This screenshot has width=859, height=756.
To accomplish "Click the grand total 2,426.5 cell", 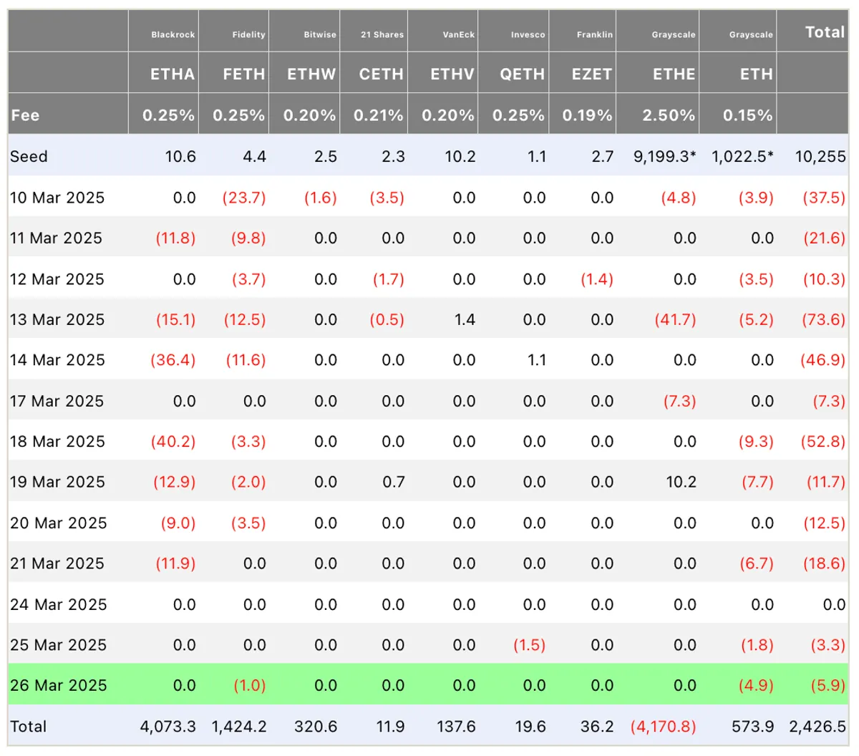I will (x=817, y=726).
